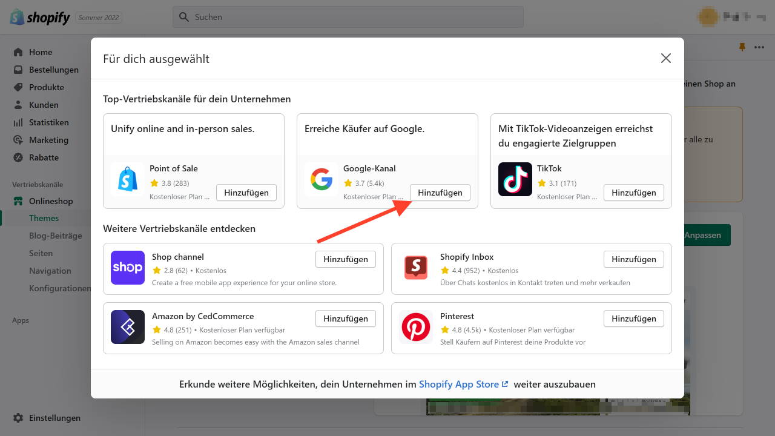Click the Amazon by CedCommerce title

pyautogui.click(x=203, y=316)
